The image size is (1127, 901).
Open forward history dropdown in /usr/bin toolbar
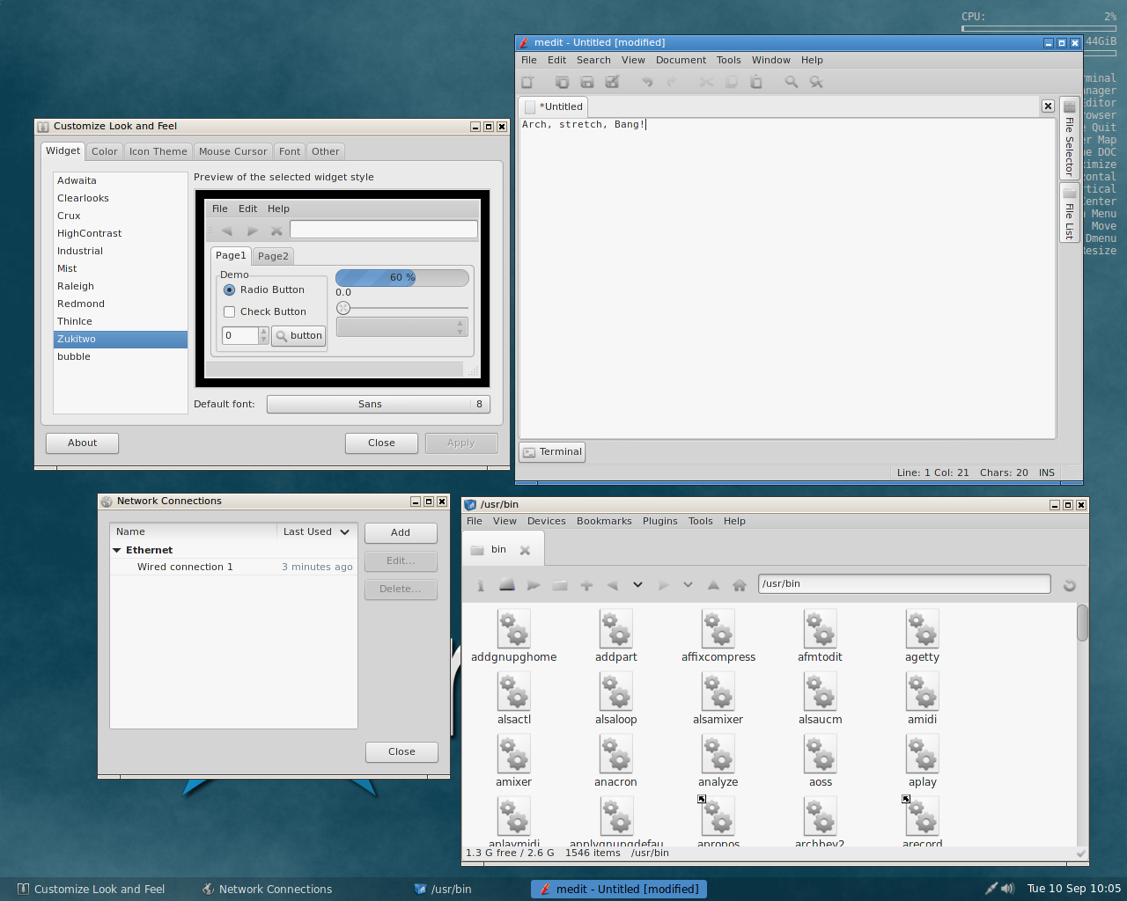click(688, 585)
